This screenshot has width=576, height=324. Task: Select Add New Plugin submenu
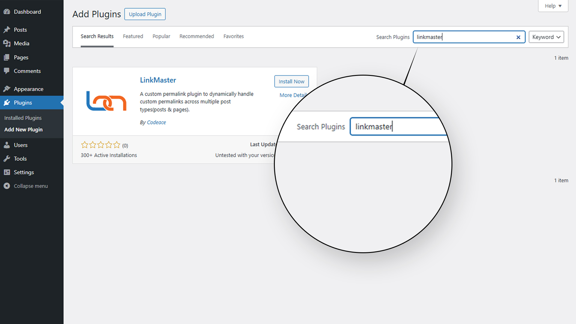(23, 130)
